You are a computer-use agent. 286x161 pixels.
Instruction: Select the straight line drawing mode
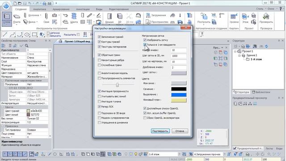click(x=5, y=34)
